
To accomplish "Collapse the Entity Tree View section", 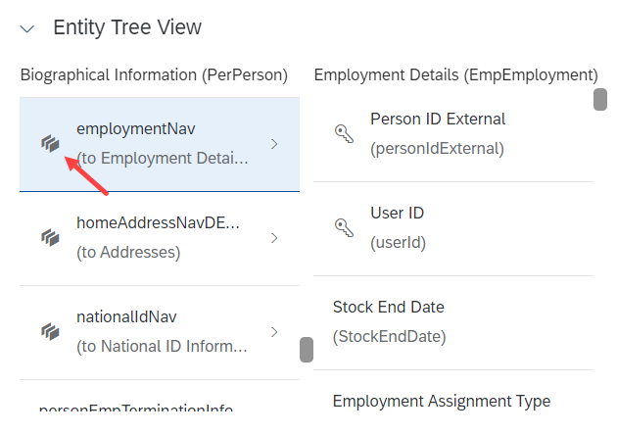I will 27,28.
